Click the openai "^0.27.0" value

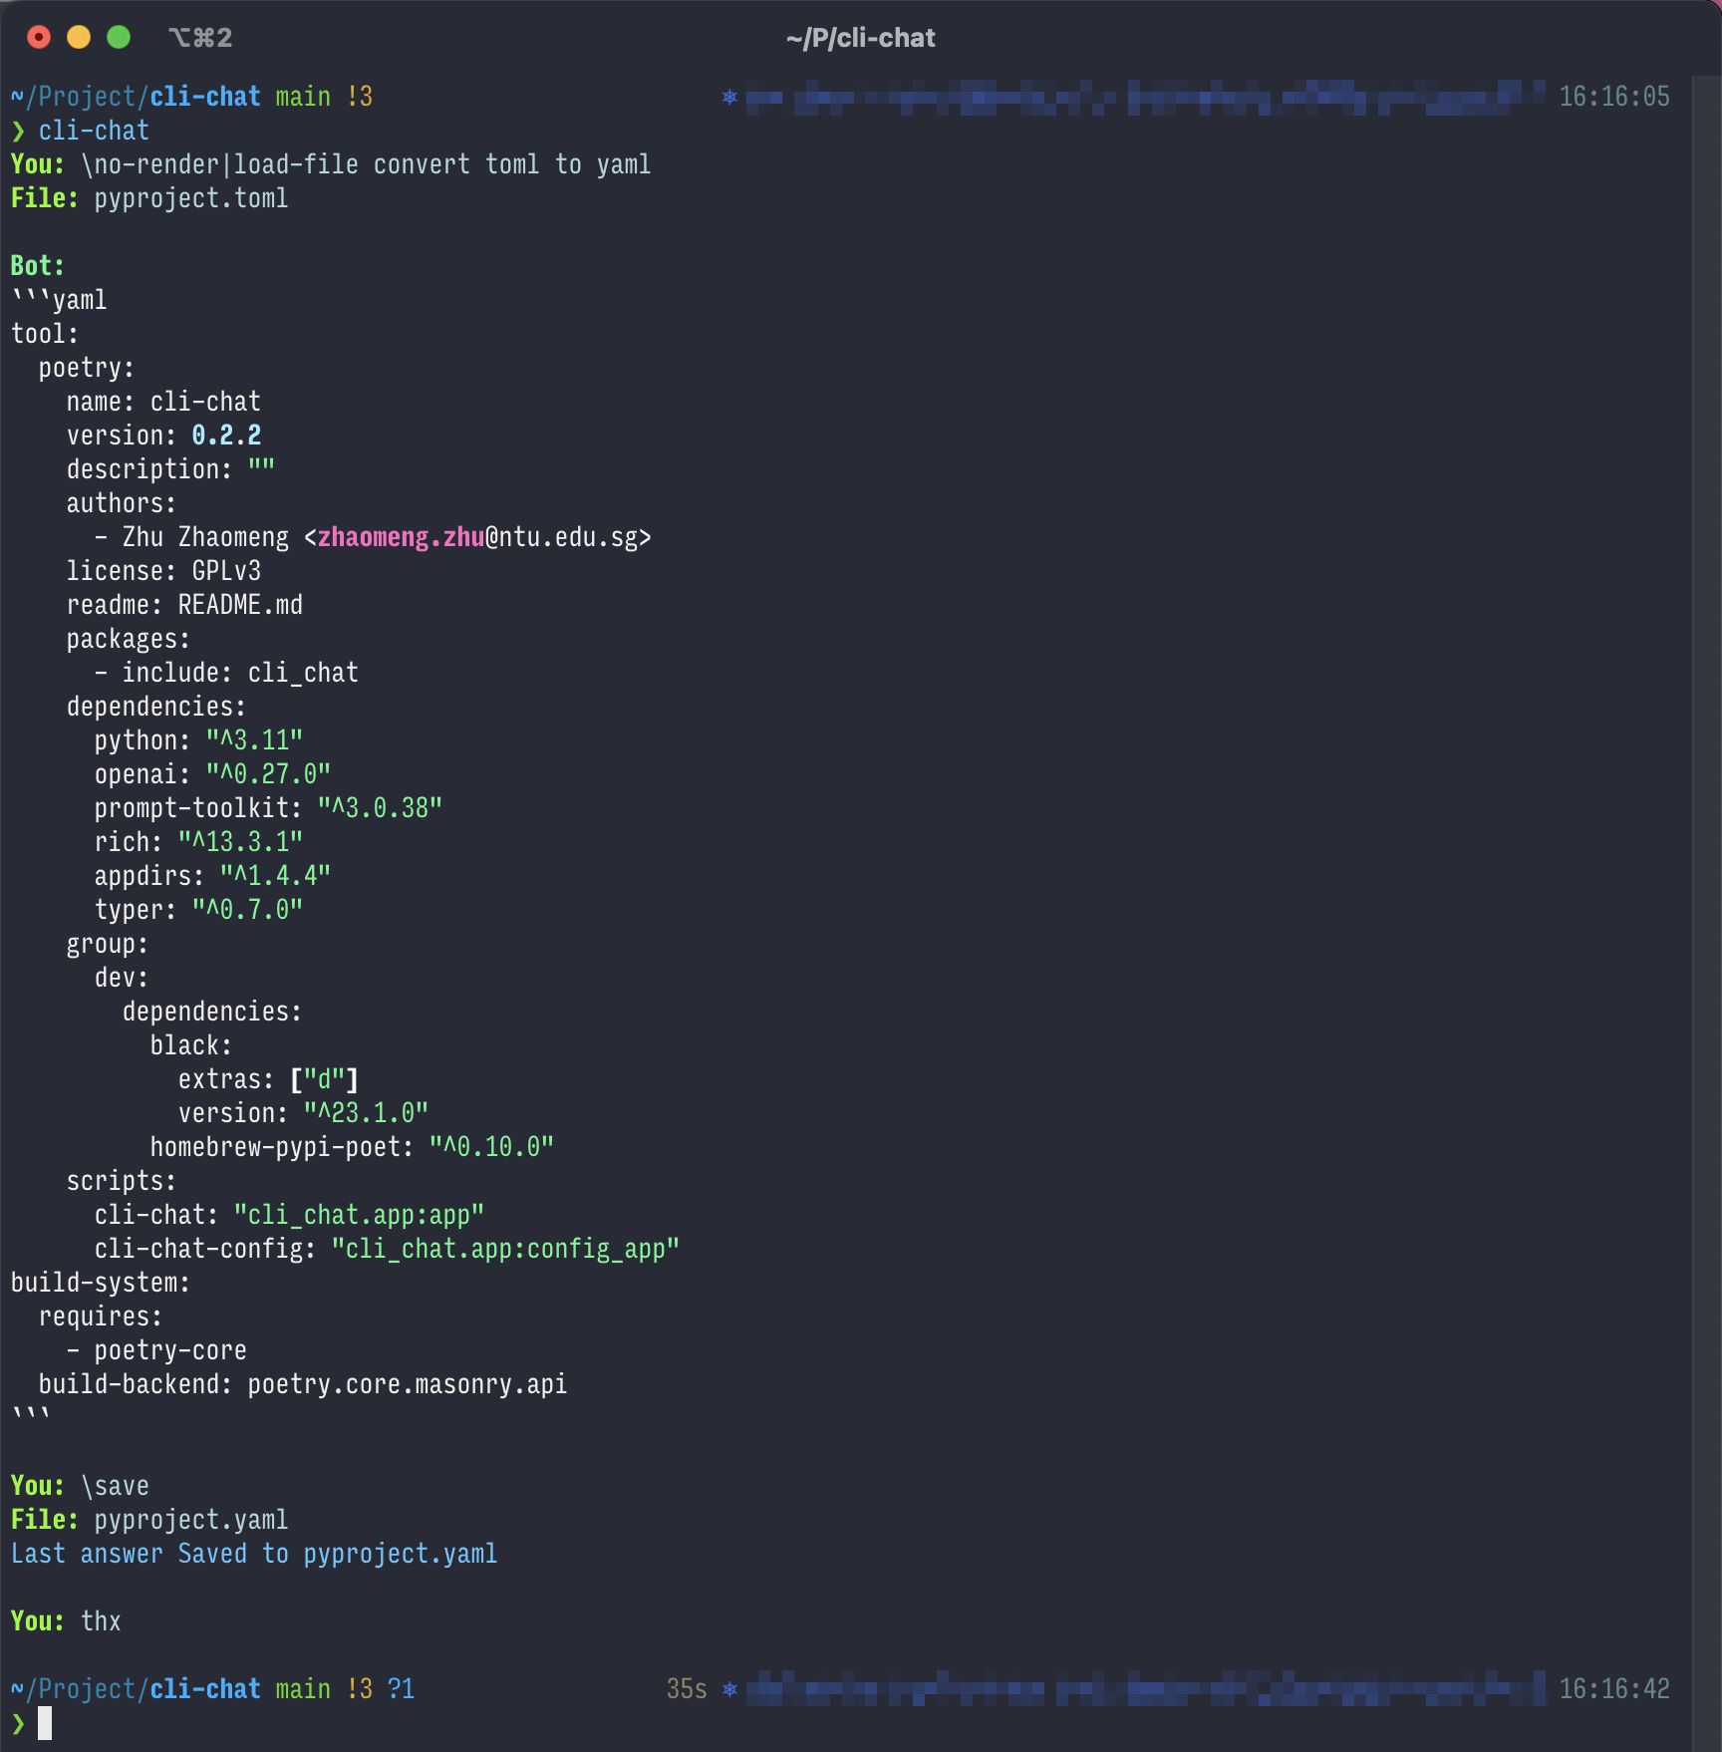pos(268,774)
